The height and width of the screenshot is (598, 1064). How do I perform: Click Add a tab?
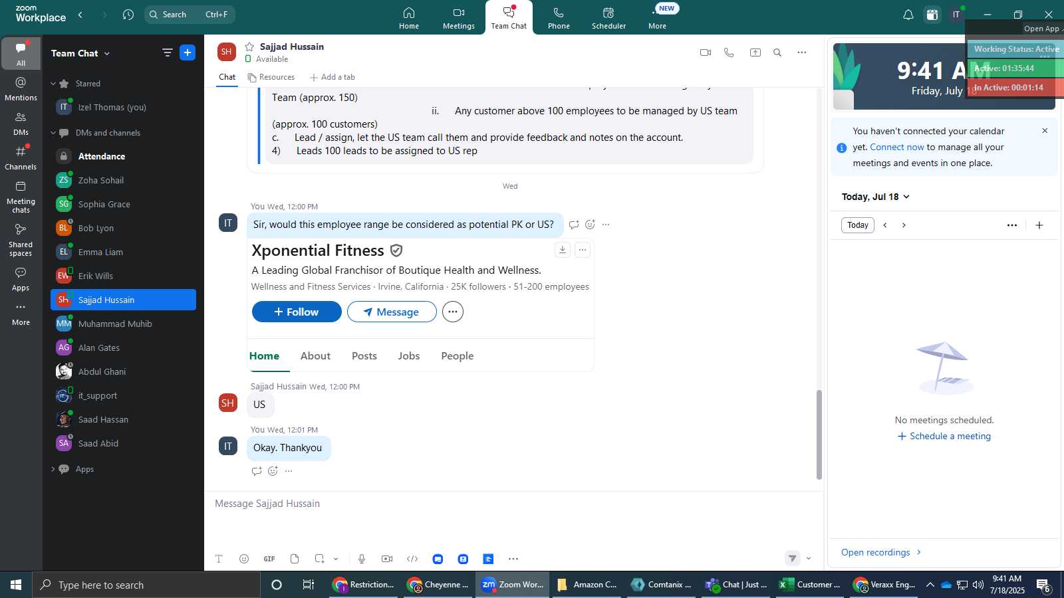coord(332,77)
